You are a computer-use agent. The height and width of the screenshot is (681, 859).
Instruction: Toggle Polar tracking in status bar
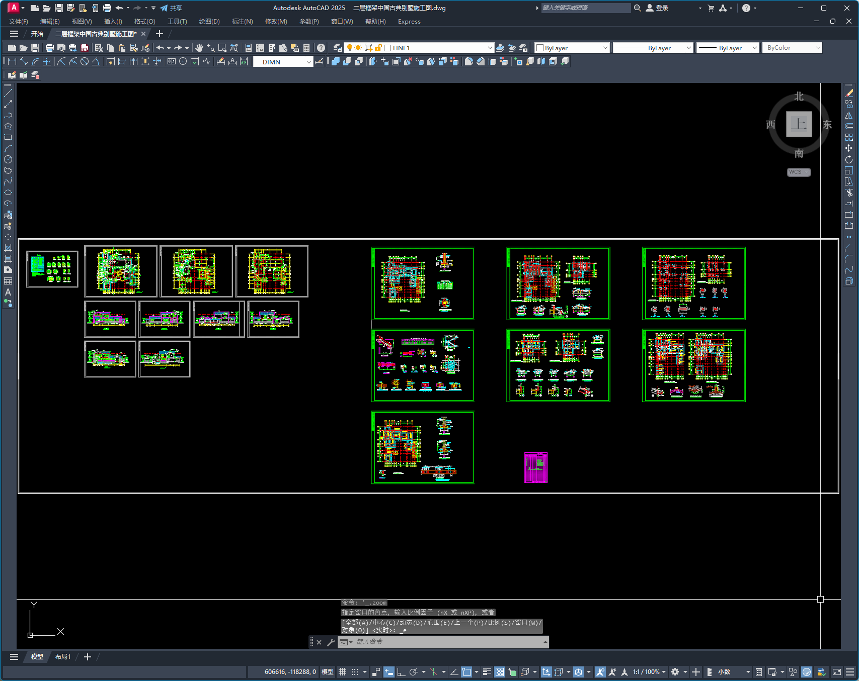[413, 672]
